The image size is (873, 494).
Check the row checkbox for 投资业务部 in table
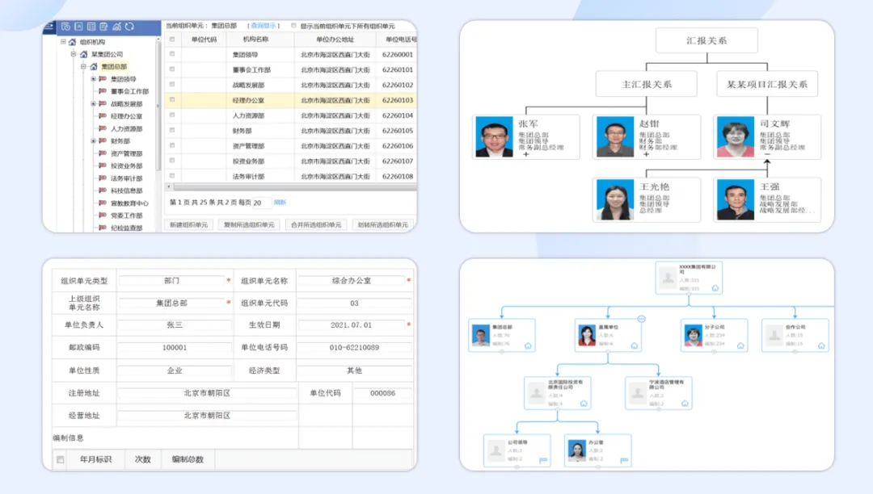(x=172, y=161)
